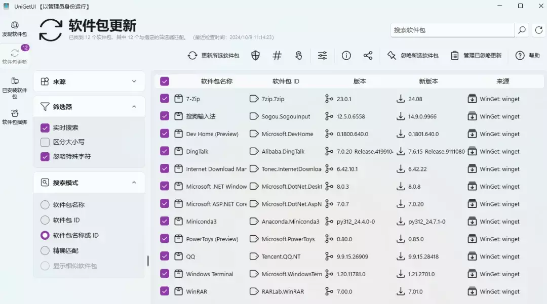The width and height of the screenshot is (547, 304).
Task: Click version 12.5.0.6558 of Sogou input
Action: (350, 116)
